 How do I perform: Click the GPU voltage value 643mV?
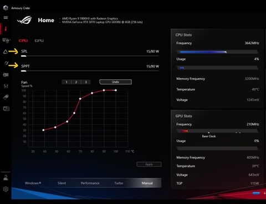coord(254,175)
